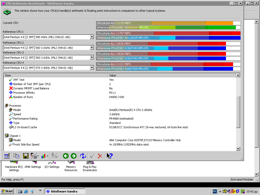Screen dimensions: 260x195
Task: Click the Item column header
Action: pyautogui.click(x=55, y=75)
